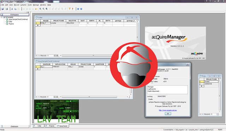Select Projects in the workspace tree
The height and width of the screenshot is (131, 226).
pos(11,24)
